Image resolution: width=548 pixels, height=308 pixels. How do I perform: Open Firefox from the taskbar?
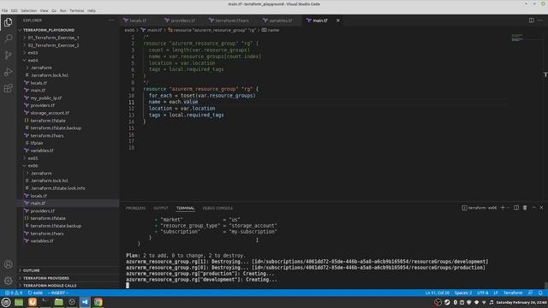pyautogui.click(x=33, y=302)
